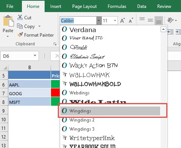
Task: Open the font size dropdown
Action: [x=115, y=20]
